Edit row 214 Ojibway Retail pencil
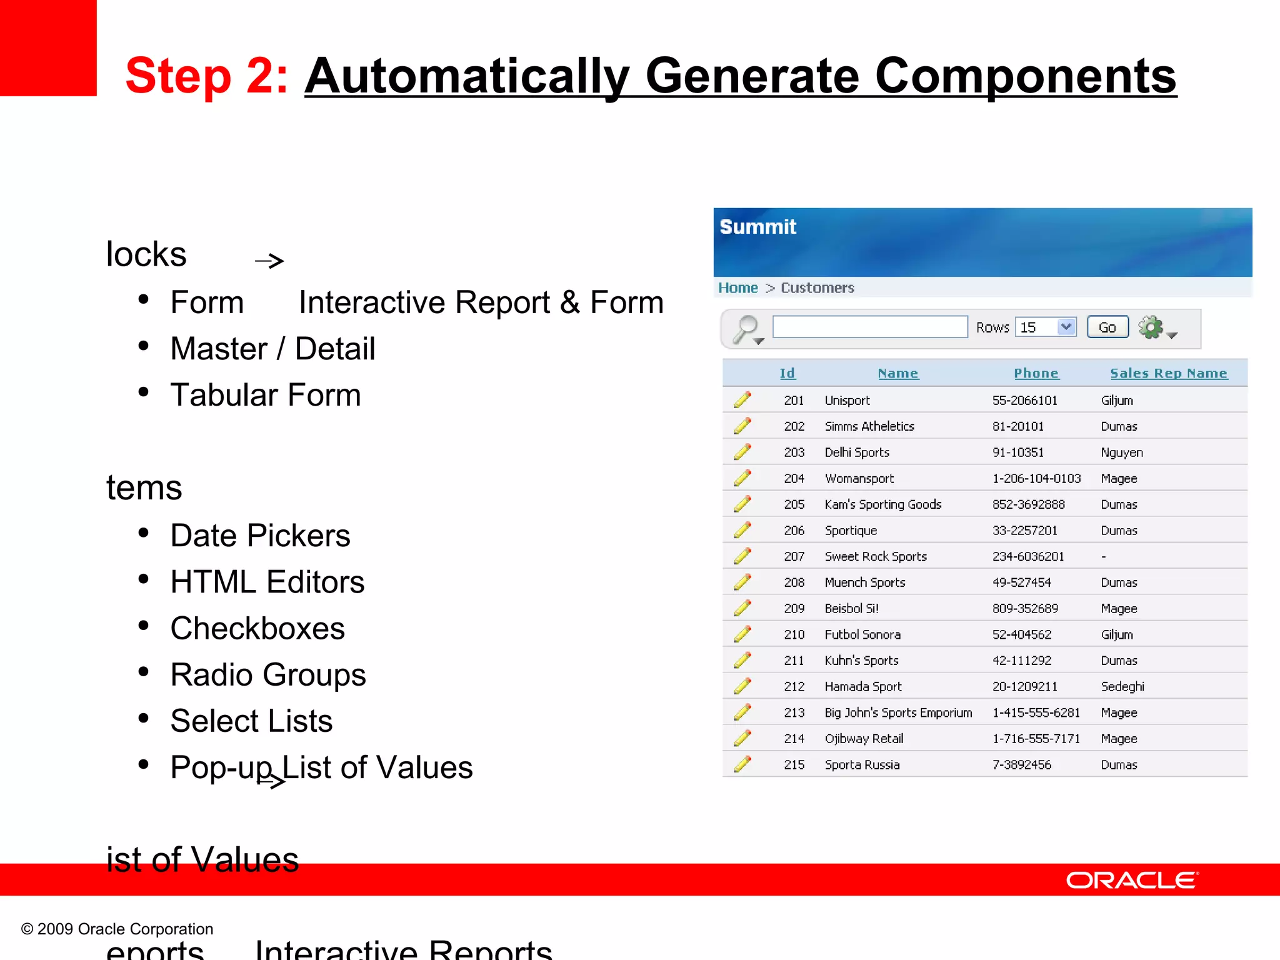 click(x=742, y=738)
